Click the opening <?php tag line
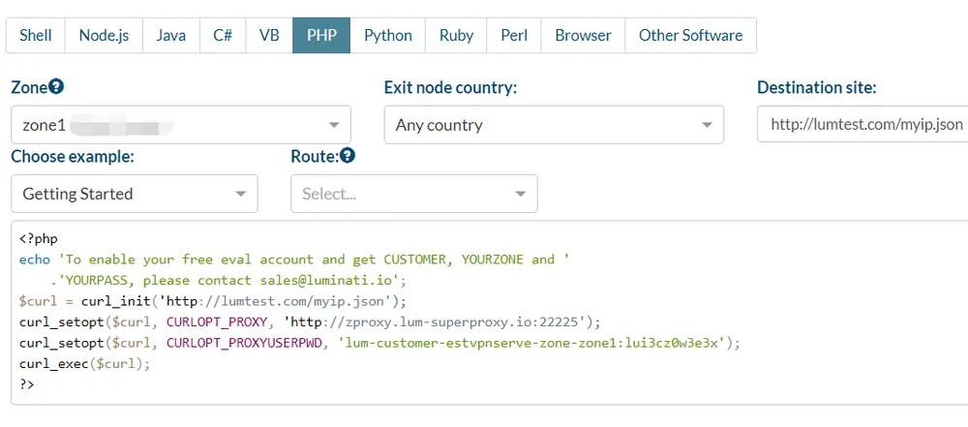Screen dimensions: 968x427 39,238
